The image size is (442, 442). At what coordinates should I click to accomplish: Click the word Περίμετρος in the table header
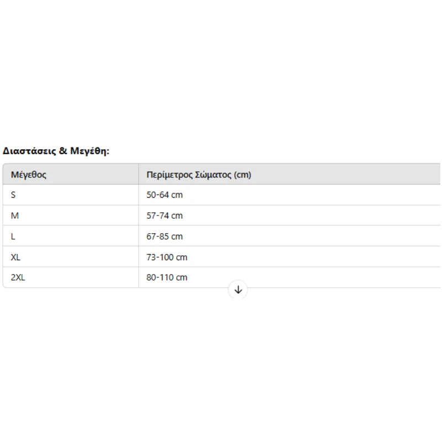(170, 175)
